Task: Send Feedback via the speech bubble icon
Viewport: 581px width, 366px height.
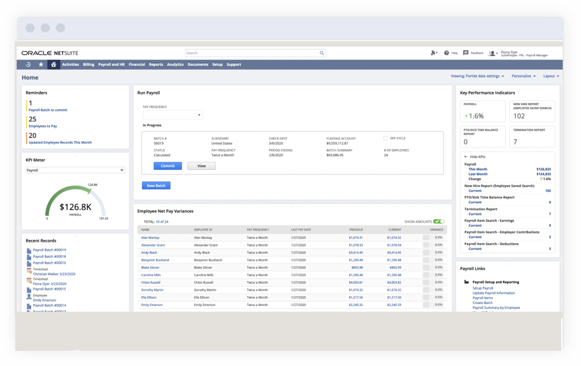Action: click(466, 53)
